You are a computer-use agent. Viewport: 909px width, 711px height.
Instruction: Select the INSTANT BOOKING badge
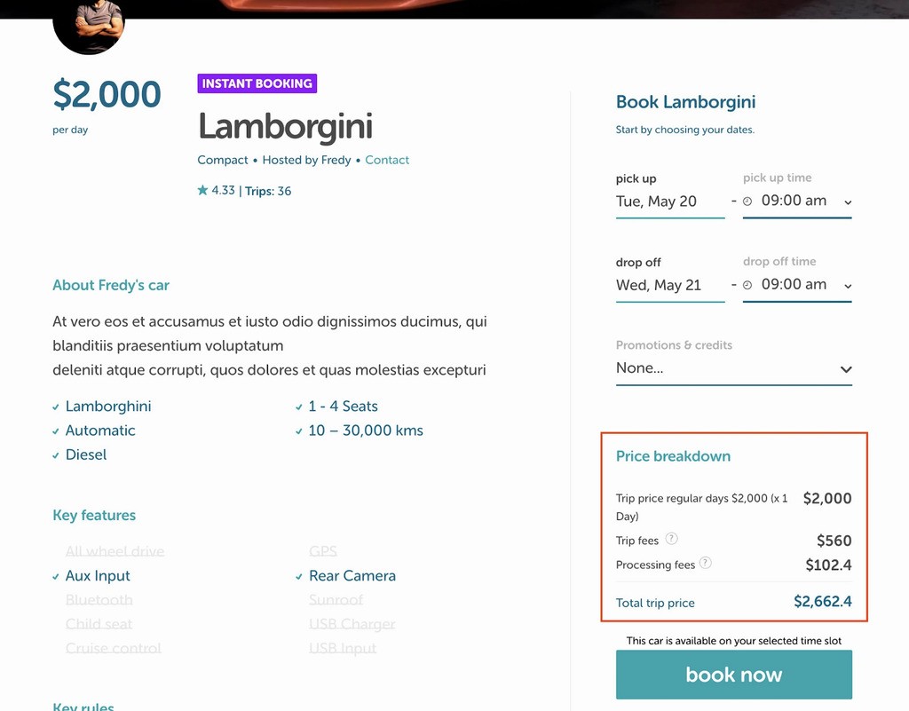[257, 83]
